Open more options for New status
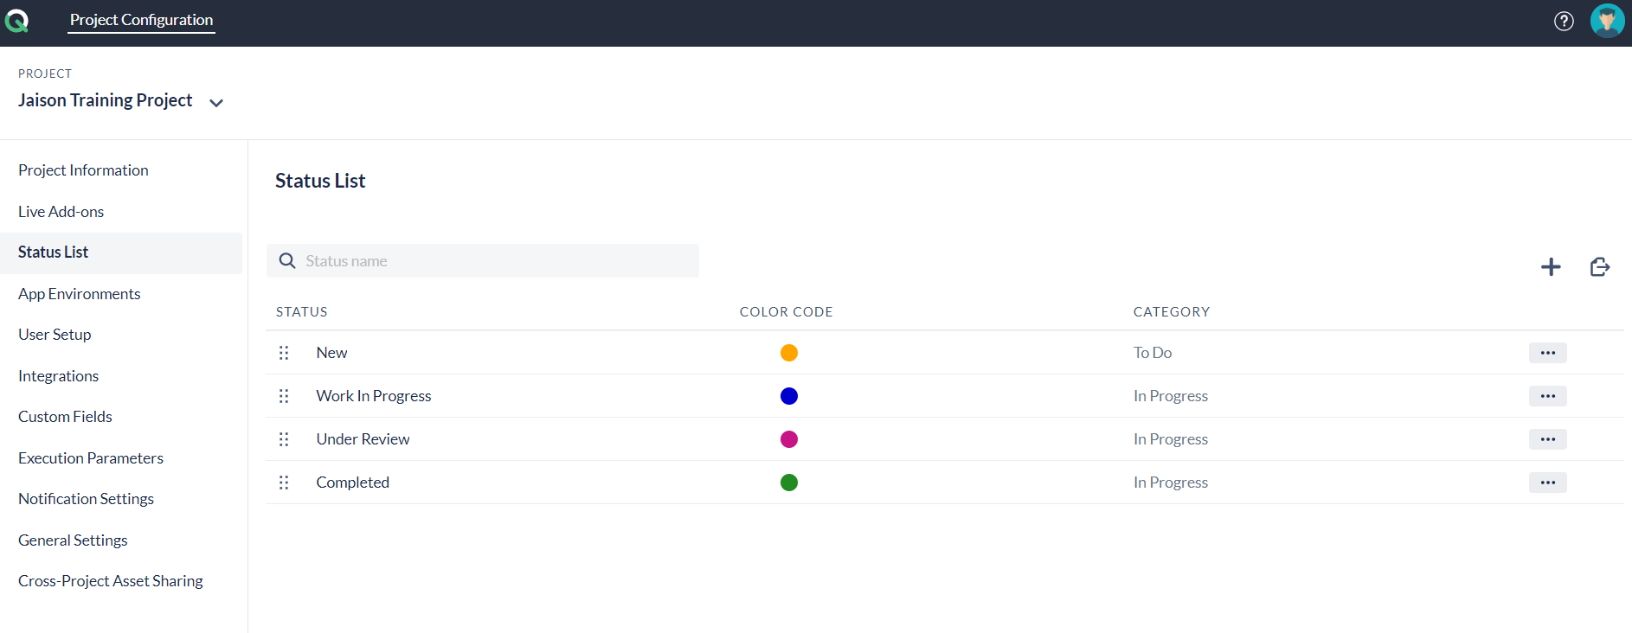 coord(1548,353)
